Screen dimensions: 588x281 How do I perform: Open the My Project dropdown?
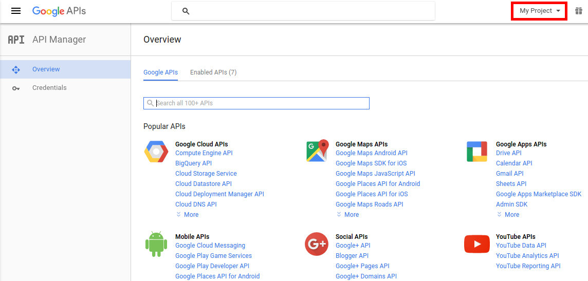[540, 11]
